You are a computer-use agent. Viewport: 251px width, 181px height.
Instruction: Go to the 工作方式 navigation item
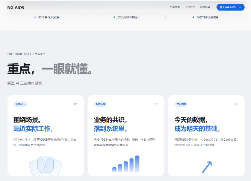[190, 7]
